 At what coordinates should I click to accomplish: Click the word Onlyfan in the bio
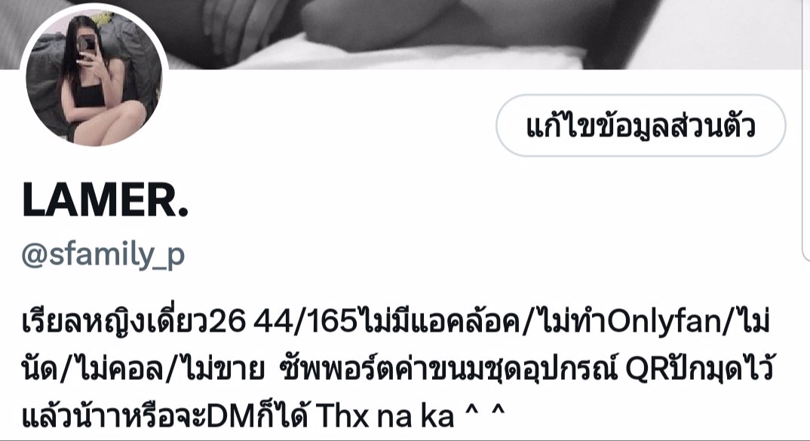pyautogui.click(x=664, y=322)
